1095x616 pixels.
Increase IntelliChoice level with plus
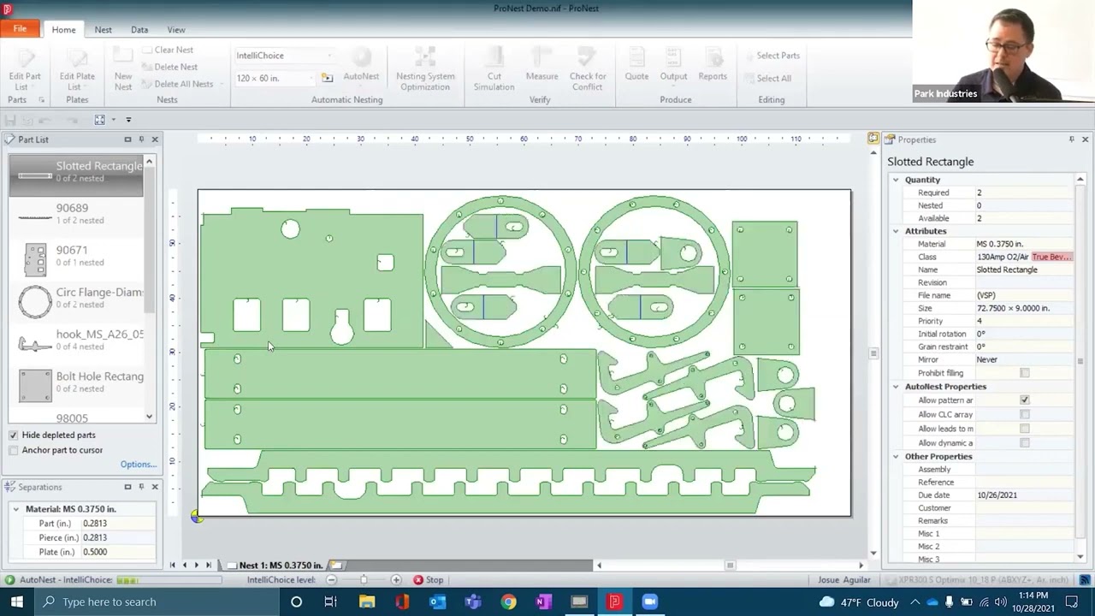tap(396, 580)
